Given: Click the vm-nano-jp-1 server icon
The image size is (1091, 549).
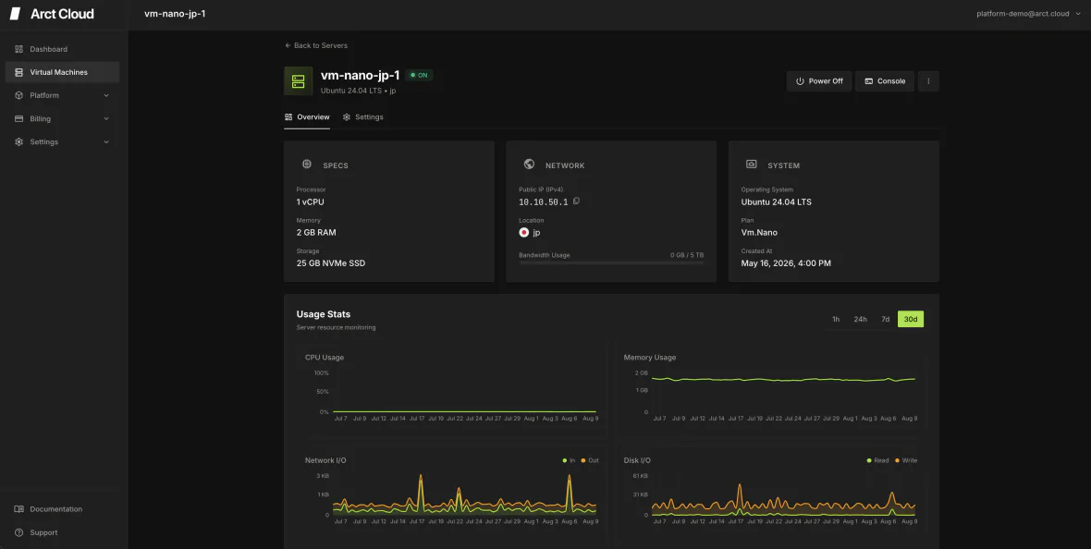Looking at the screenshot, I should tap(298, 81).
